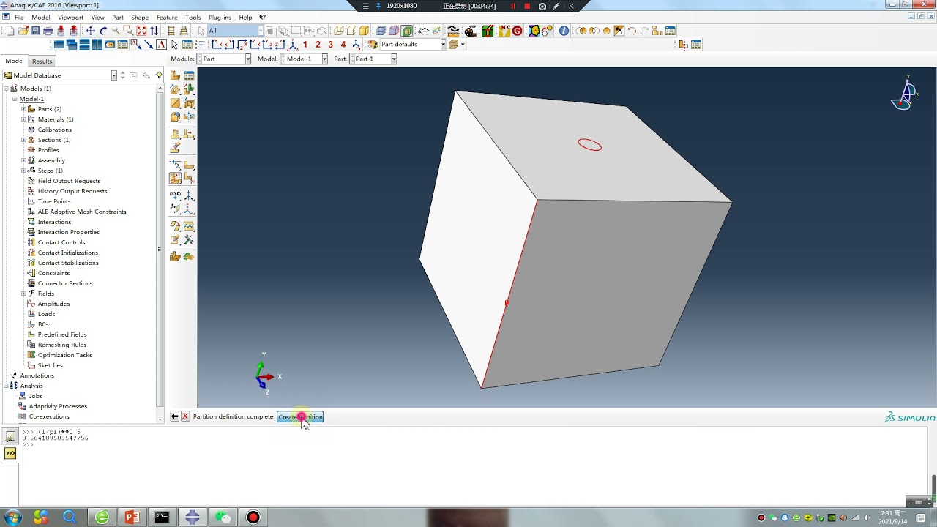Switch to the Model tab
Image resolution: width=937 pixels, height=527 pixels.
[x=15, y=61]
